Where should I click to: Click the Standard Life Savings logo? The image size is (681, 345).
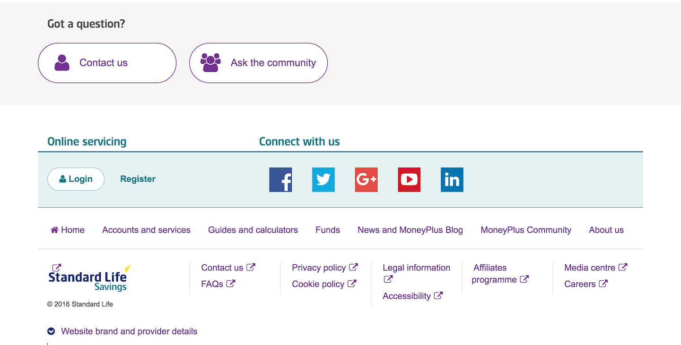point(89,278)
